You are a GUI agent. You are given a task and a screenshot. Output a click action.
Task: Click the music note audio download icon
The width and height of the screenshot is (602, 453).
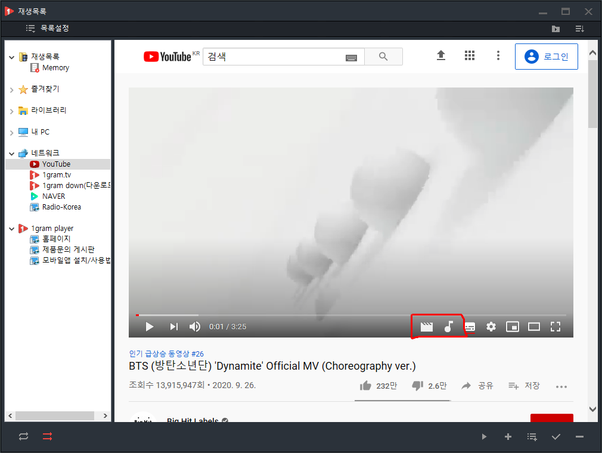(448, 327)
